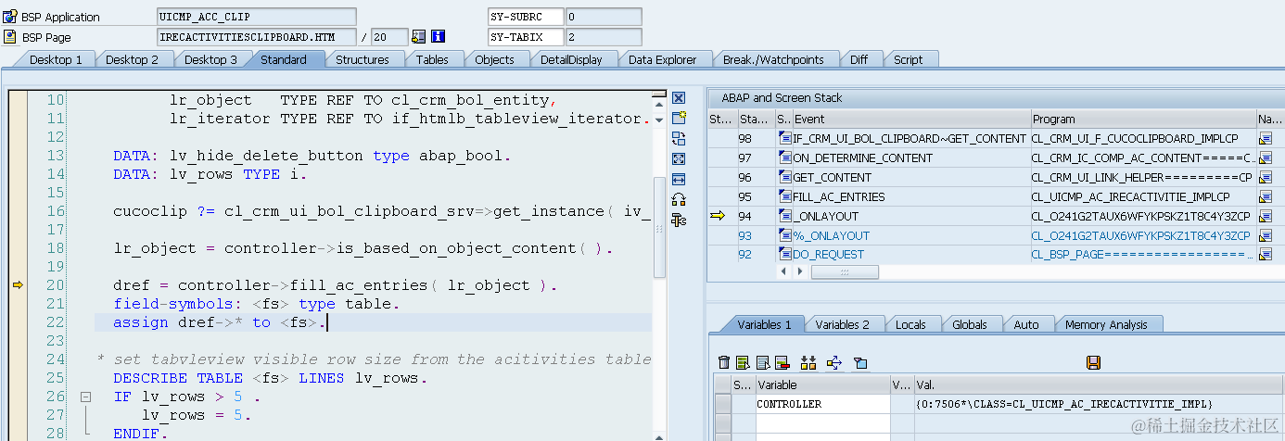This screenshot has width=1285, height=441.
Task: Open the Objects tab
Action: pos(494,59)
